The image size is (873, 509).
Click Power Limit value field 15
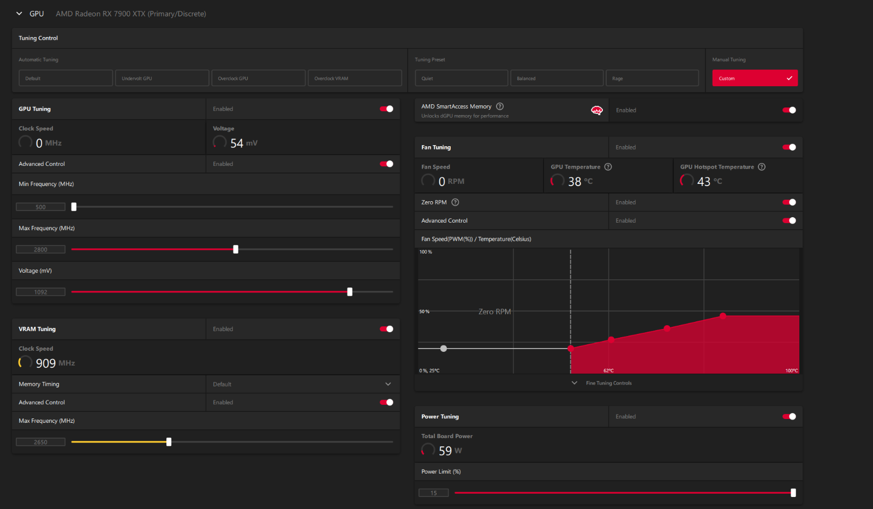point(433,493)
